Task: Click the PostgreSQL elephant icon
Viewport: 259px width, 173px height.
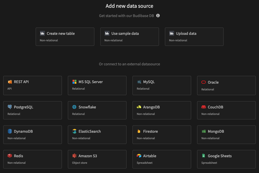Action: (10, 107)
